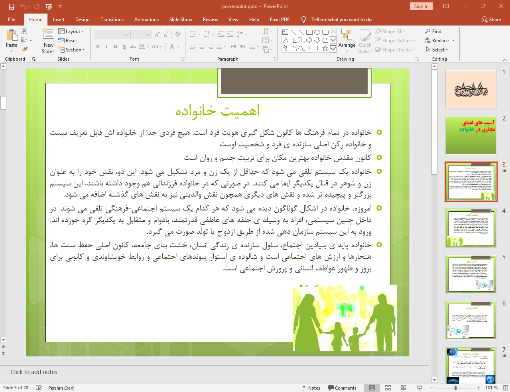Increase list indent level
Viewport: 510px width, 392px height.
coord(230,34)
